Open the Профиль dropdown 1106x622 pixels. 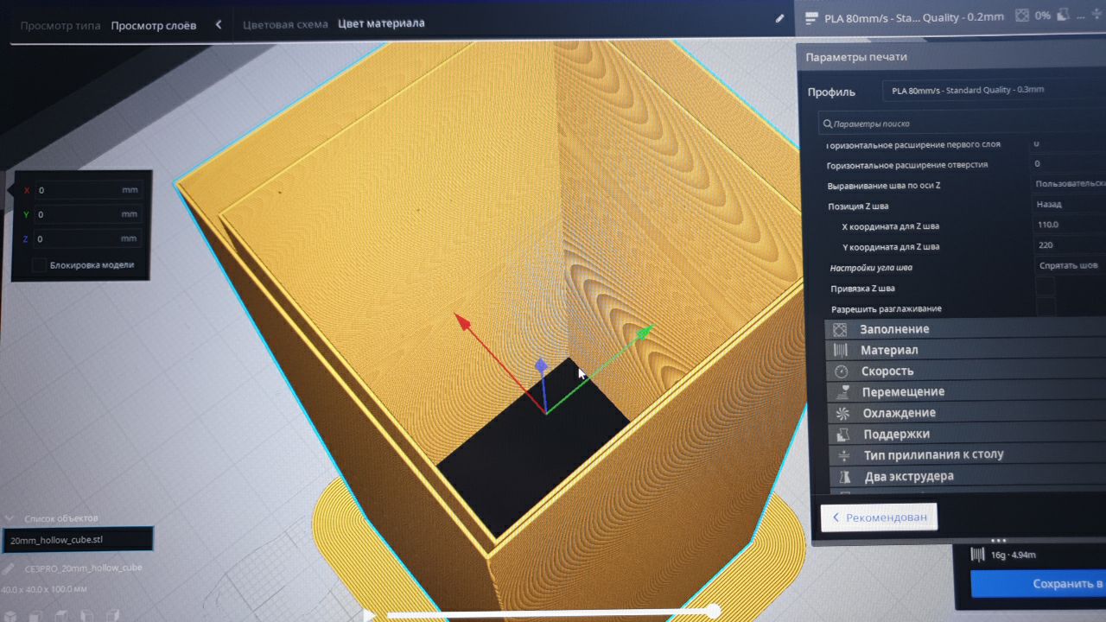point(994,90)
